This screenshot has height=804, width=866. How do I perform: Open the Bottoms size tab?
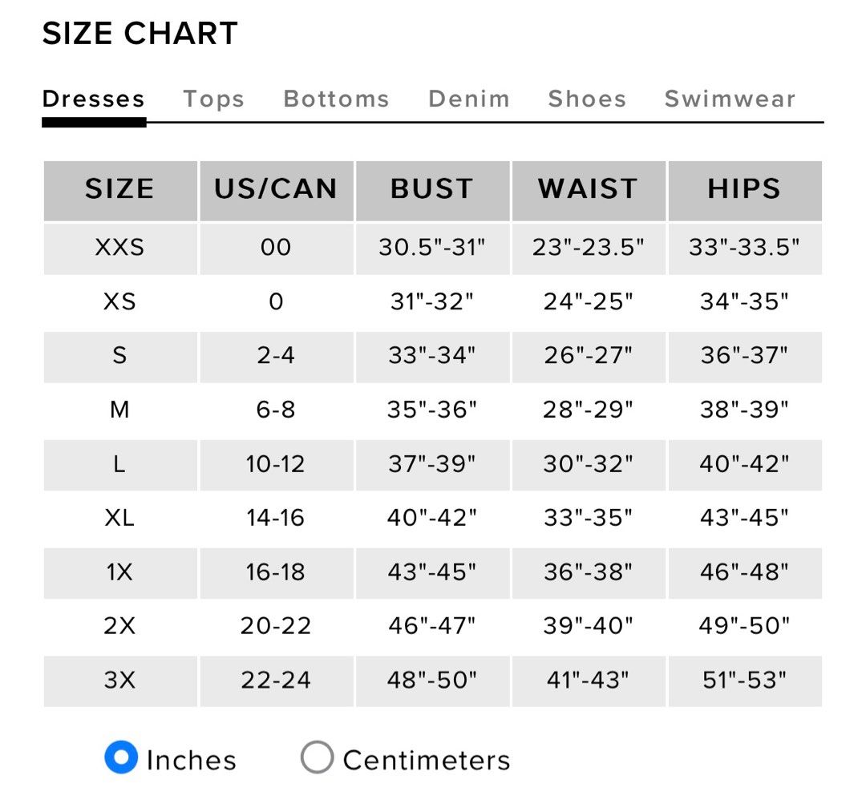tap(336, 99)
